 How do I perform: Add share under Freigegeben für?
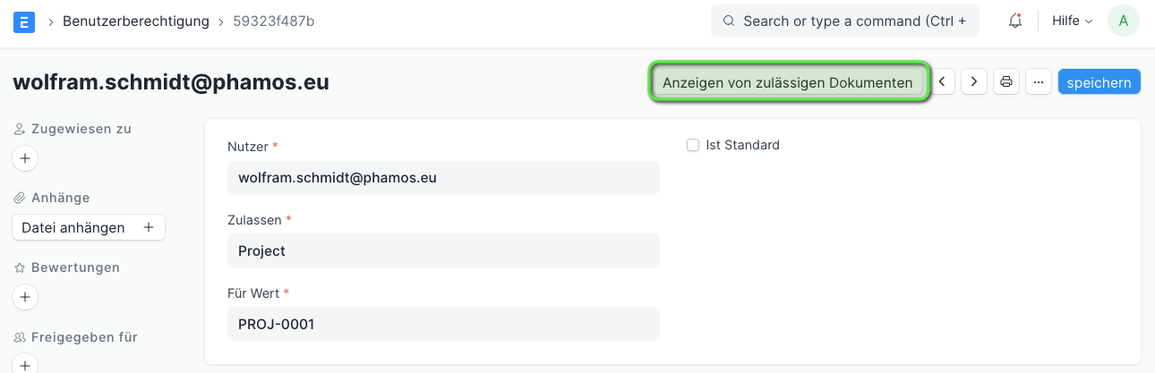tap(25, 365)
